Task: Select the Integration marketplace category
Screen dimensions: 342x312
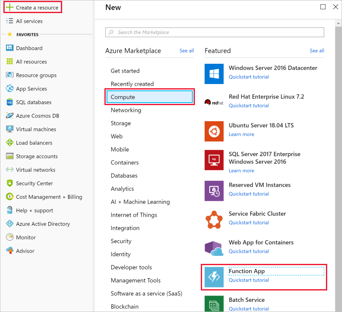Action: tap(125, 228)
